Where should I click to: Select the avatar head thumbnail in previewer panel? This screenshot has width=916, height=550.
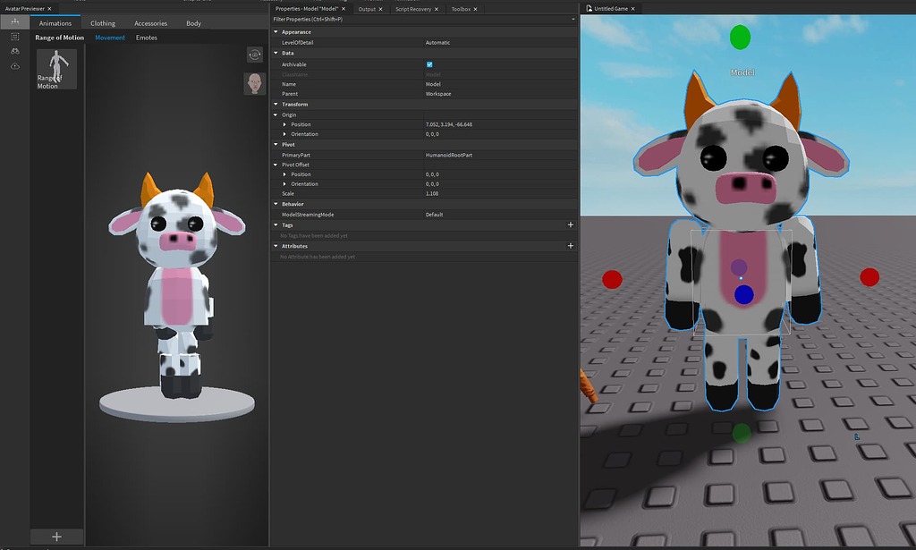click(255, 83)
